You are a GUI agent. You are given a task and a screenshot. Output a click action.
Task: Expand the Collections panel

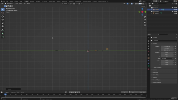tap(155, 72)
